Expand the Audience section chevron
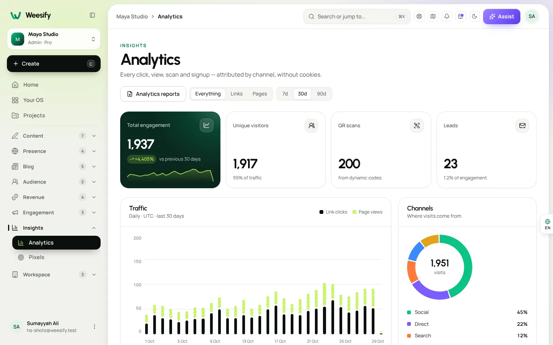Viewport: 553px width, 345px height. coord(94,182)
